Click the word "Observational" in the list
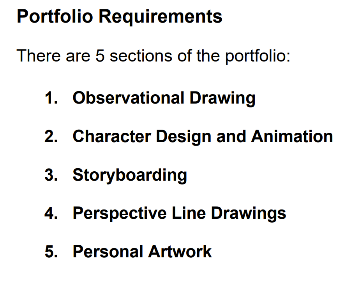The width and height of the screenshot is (360, 292). point(128,98)
